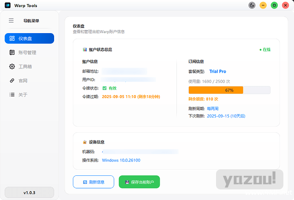This screenshot has width=294, height=200.
Task: Click the blurred 用户ID value
Action: click(128, 80)
